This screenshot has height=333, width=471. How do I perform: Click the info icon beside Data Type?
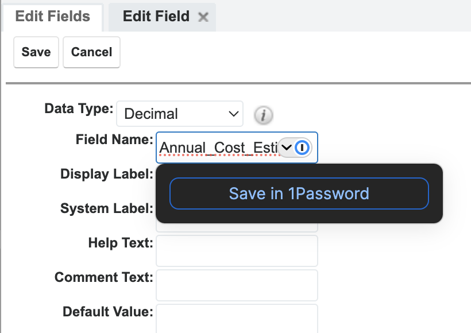tap(263, 115)
